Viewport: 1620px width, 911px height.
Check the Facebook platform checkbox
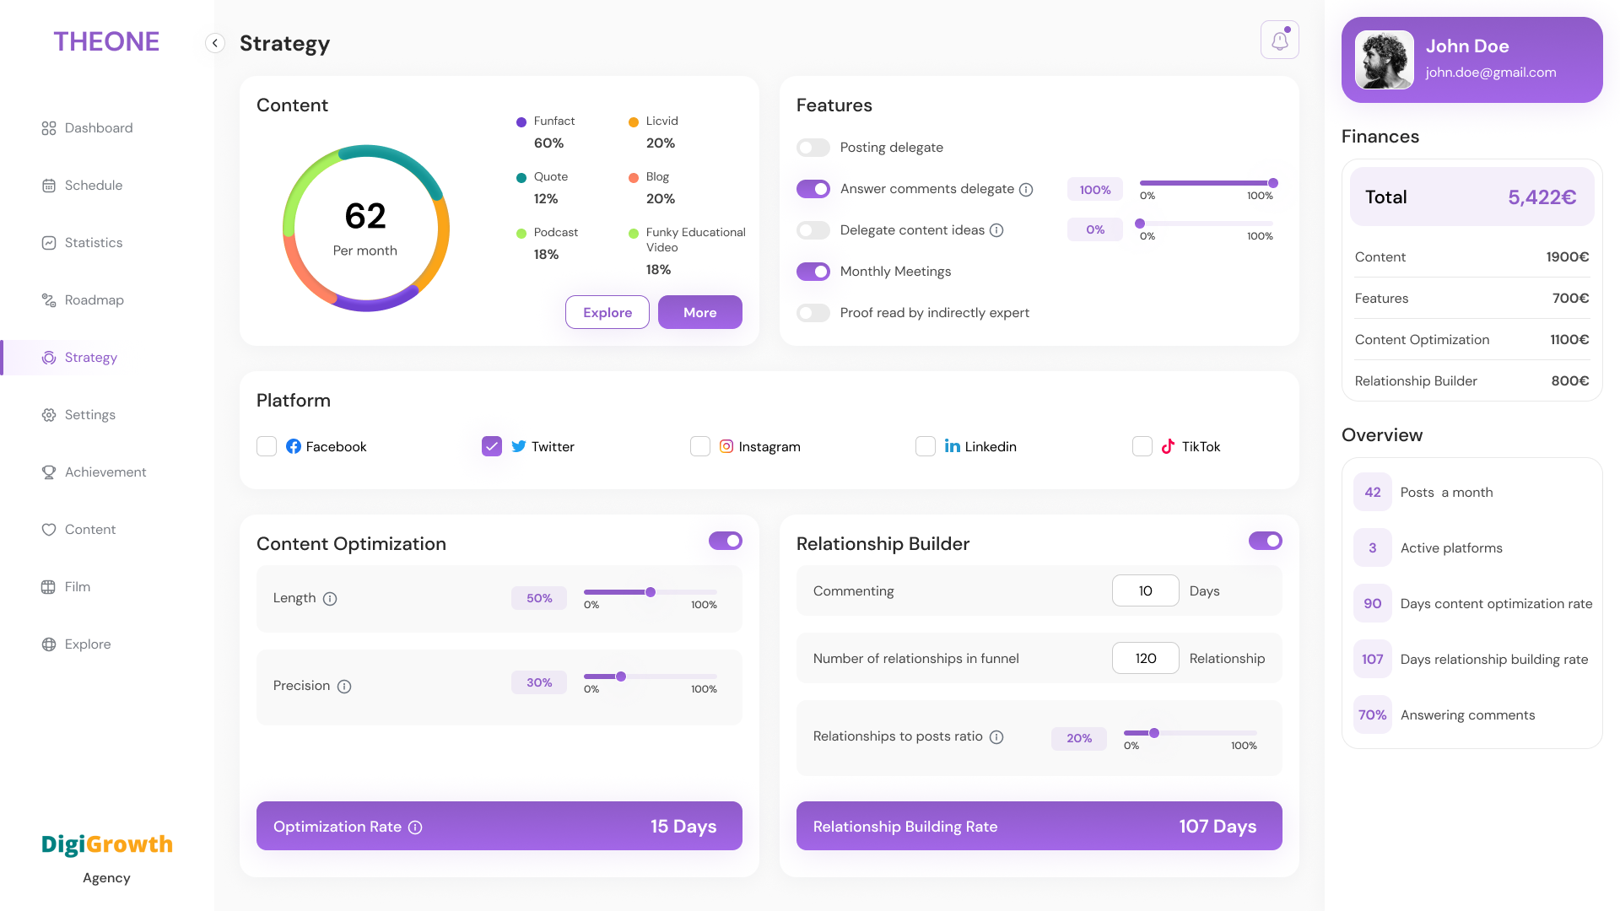click(267, 446)
